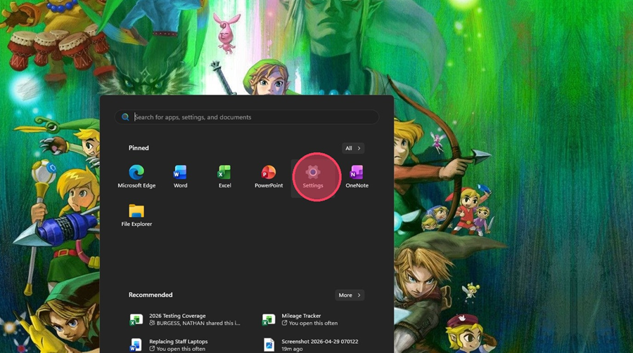
Task: Click "Screenshot 2026-04-29 070122" file name
Action: [320, 341]
